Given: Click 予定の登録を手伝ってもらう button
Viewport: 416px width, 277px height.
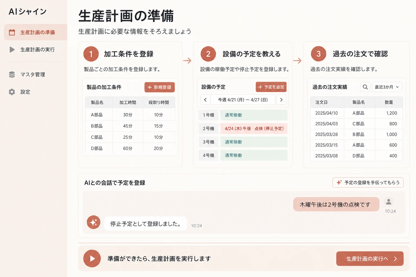Looking at the screenshot, I should pyautogui.click(x=368, y=183).
